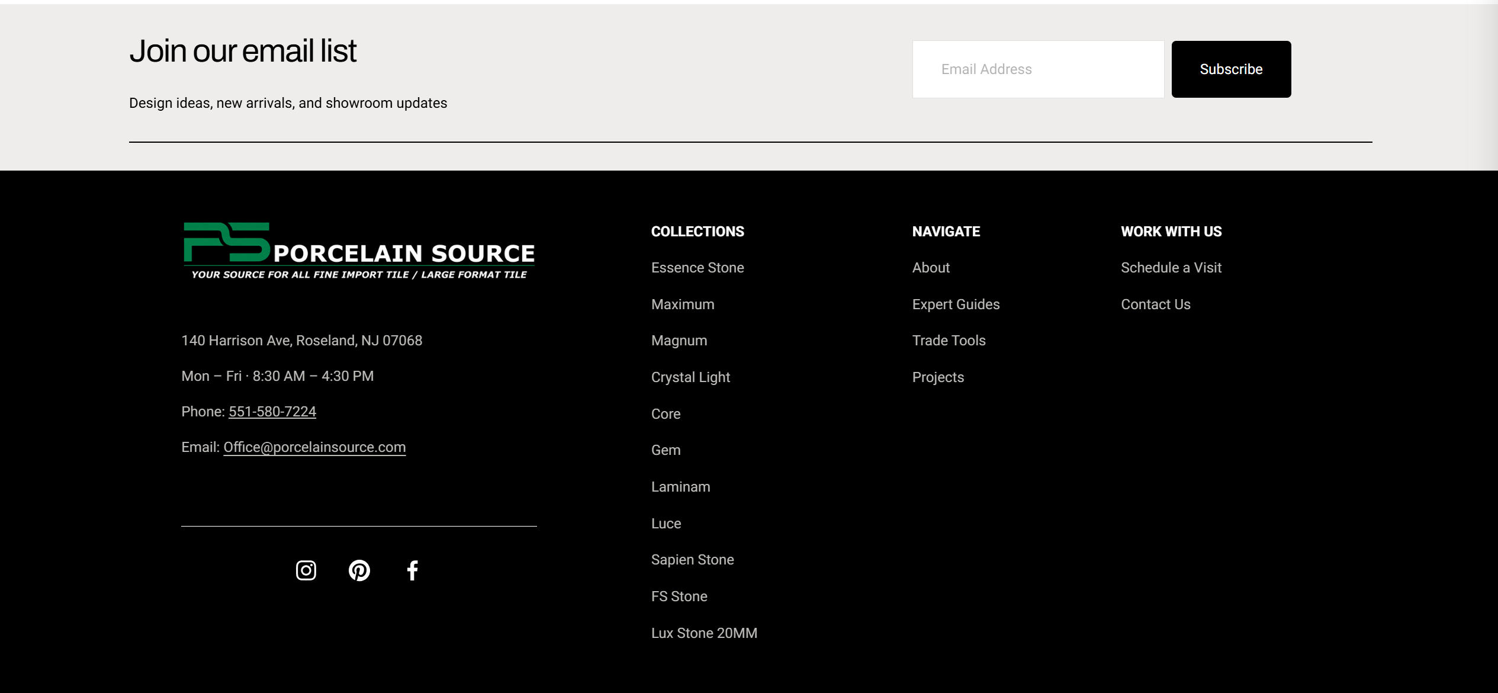Click Schedule a Visit link
Viewport: 1498px width, 693px height.
point(1171,268)
